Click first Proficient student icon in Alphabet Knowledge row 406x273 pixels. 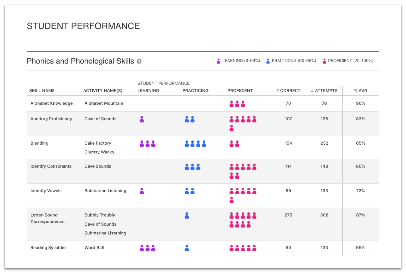231,104
